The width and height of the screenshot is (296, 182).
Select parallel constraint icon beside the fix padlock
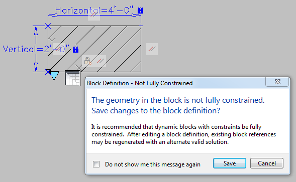100,61
